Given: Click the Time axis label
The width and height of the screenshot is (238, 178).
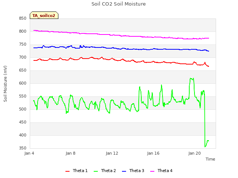Looking at the screenshot, I should pos(210,159).
